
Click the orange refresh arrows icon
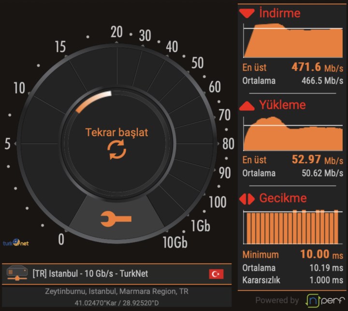click(116, 150)
